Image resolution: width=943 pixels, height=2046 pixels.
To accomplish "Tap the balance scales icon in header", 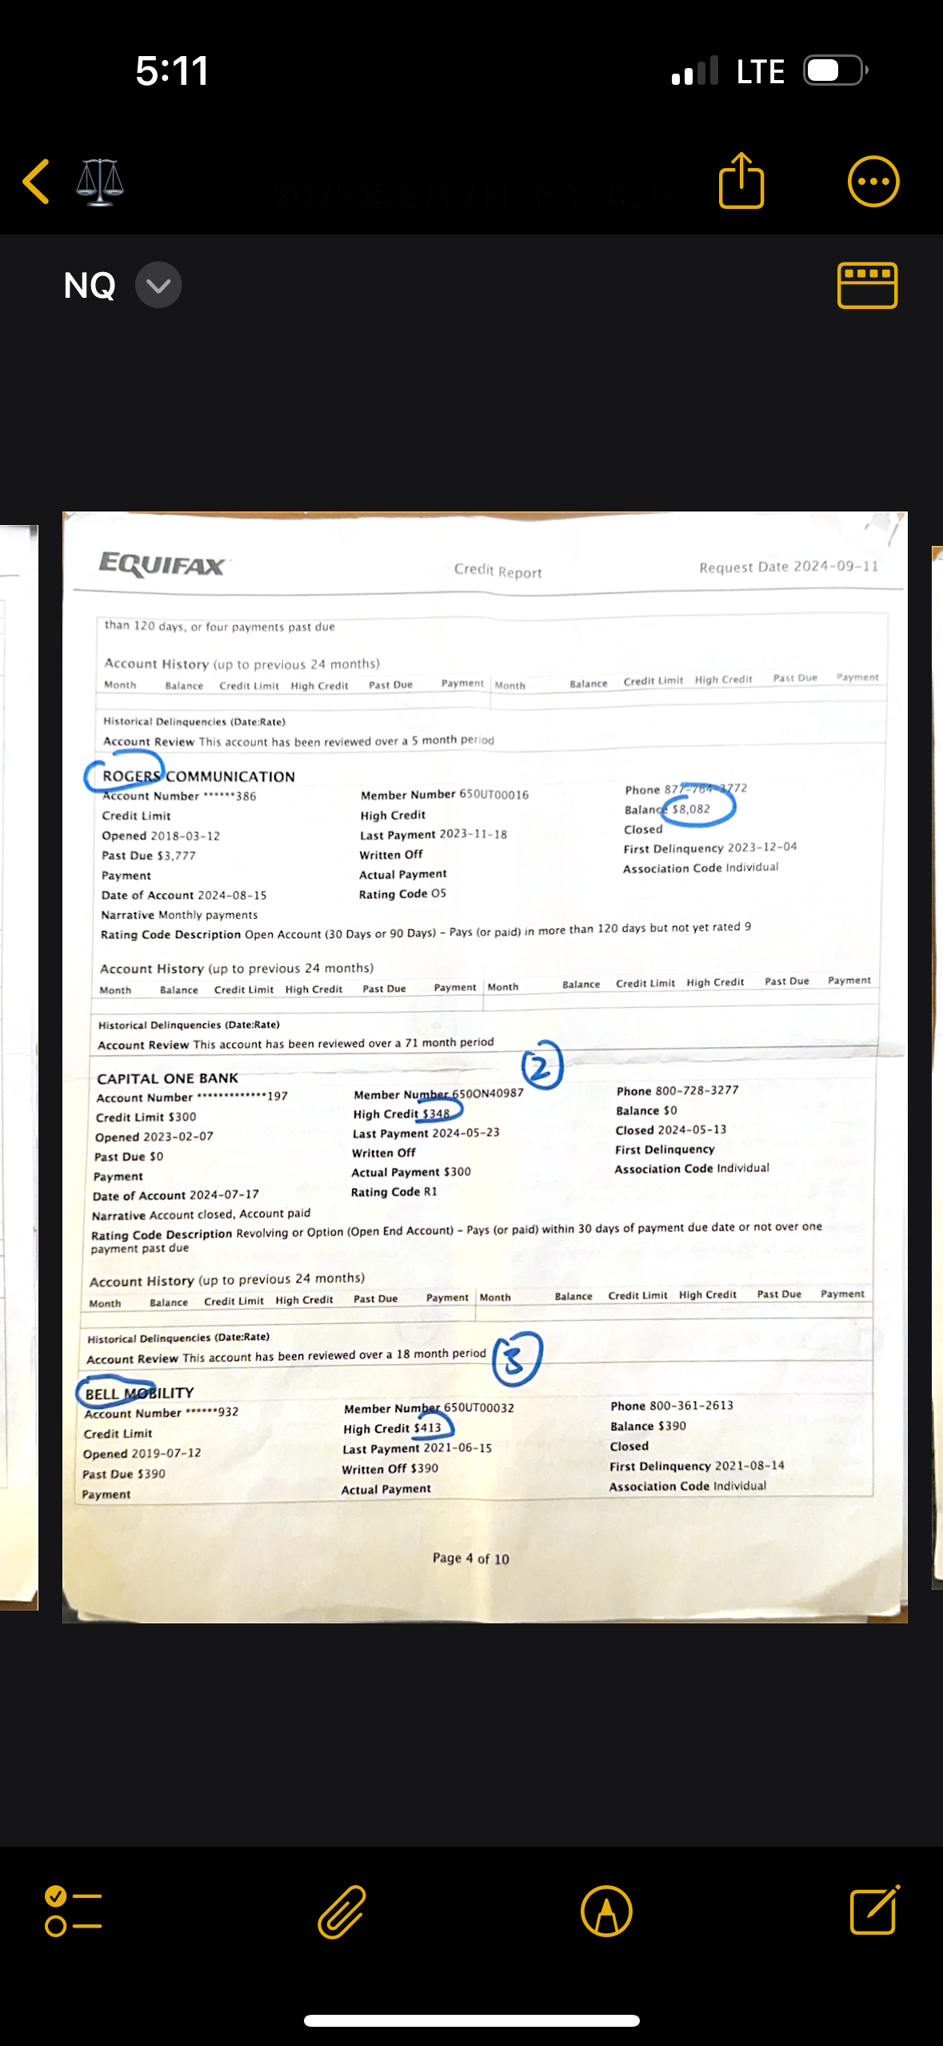I will 100,182.
